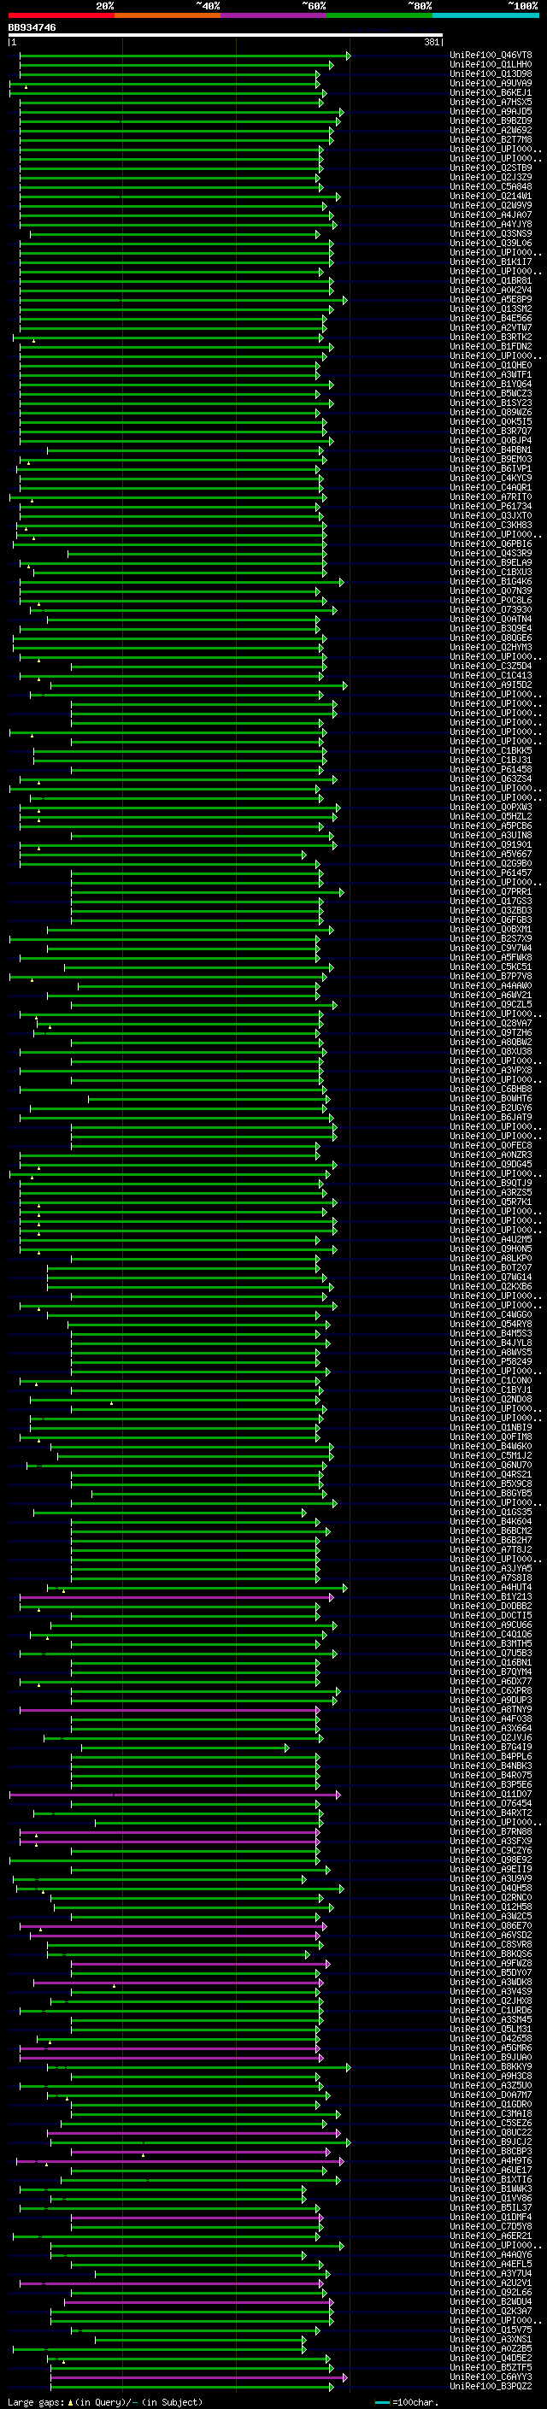
Task: Click the red ~20% identity legend segment
Action: click(x=61, y=15)
